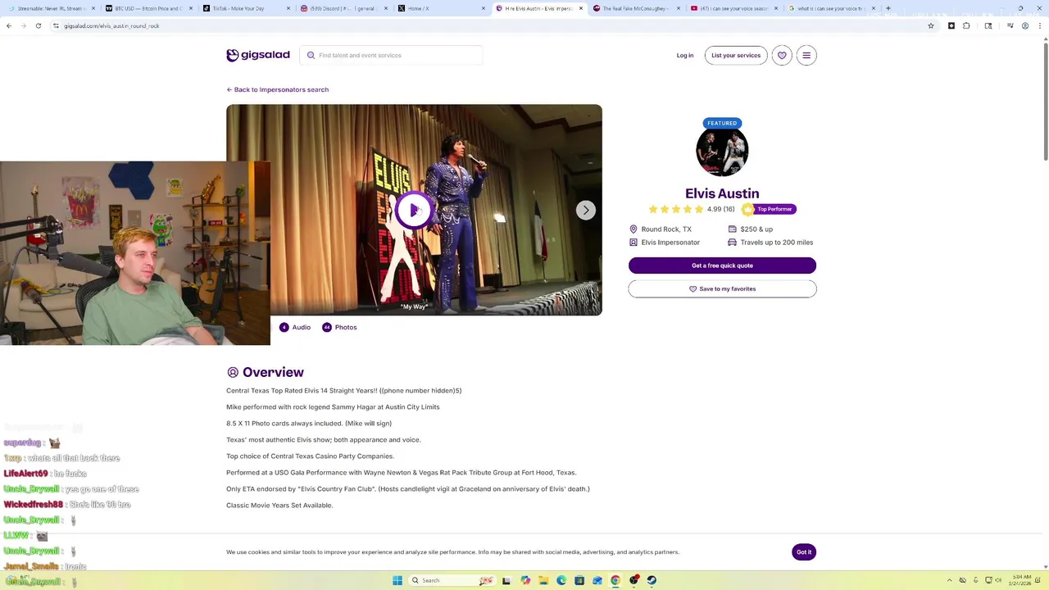Screen dimensions: 1049x590
Task: Go back in the browser
Action: [9, 25]
